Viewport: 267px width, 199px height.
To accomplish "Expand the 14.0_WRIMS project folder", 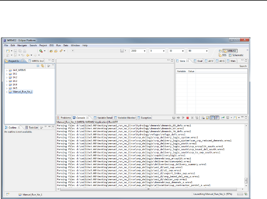I will [6, 70].
